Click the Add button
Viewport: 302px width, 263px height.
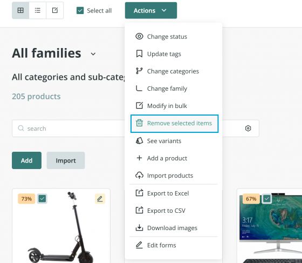[x=26, y=160]
